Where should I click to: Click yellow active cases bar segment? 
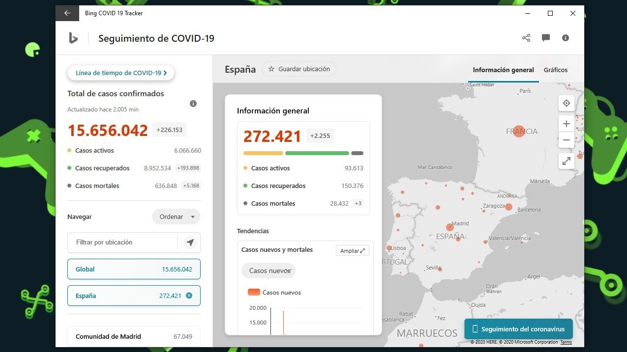pos(264,153)
